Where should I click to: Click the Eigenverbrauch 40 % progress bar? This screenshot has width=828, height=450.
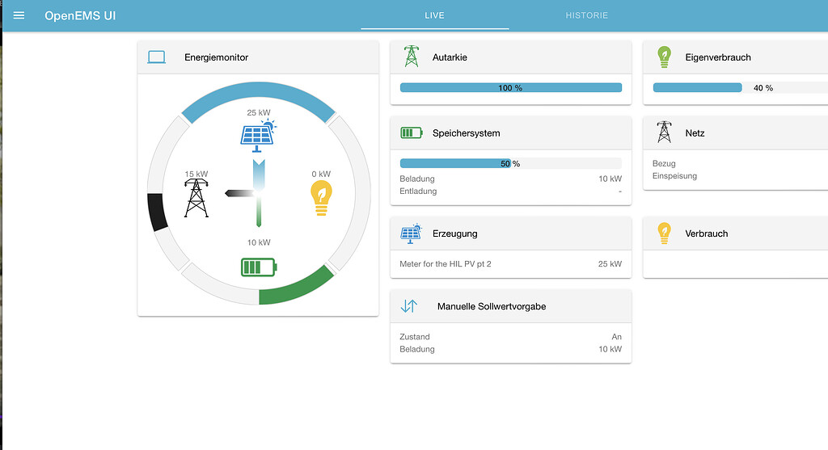click(741, 87)
